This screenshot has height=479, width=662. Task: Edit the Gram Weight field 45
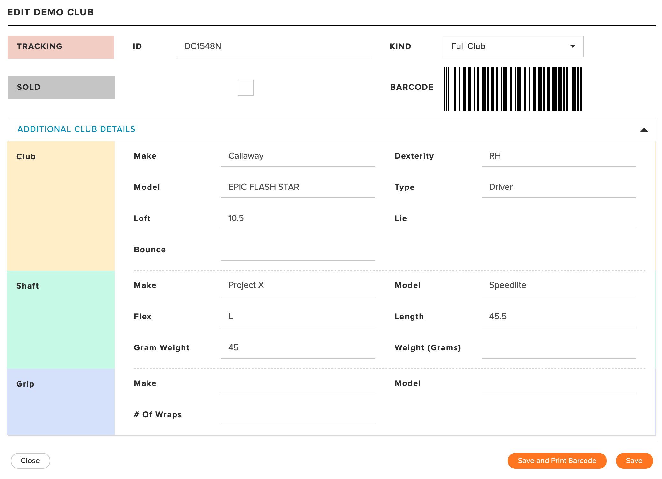(298, 348)
